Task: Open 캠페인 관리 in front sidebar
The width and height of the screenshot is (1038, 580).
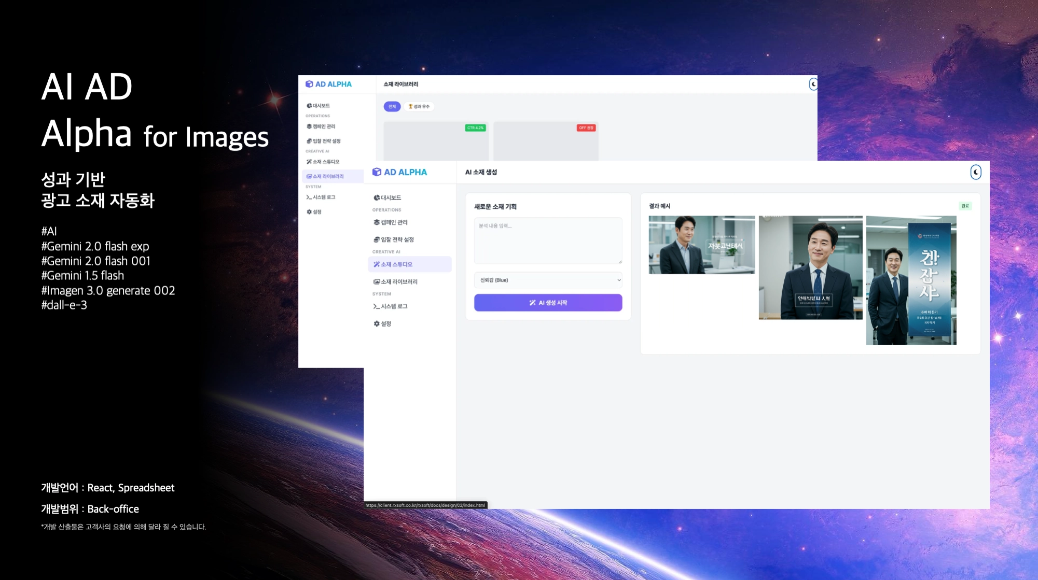Action: [393, 222]
